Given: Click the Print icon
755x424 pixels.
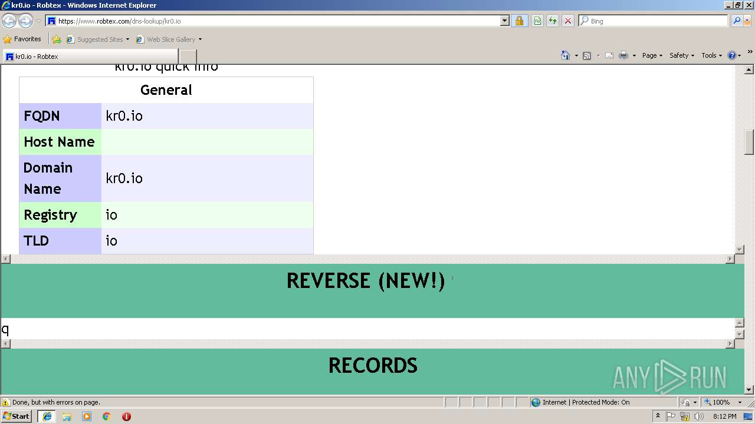Looking at the screenshot, I should [x=623, y=55].
